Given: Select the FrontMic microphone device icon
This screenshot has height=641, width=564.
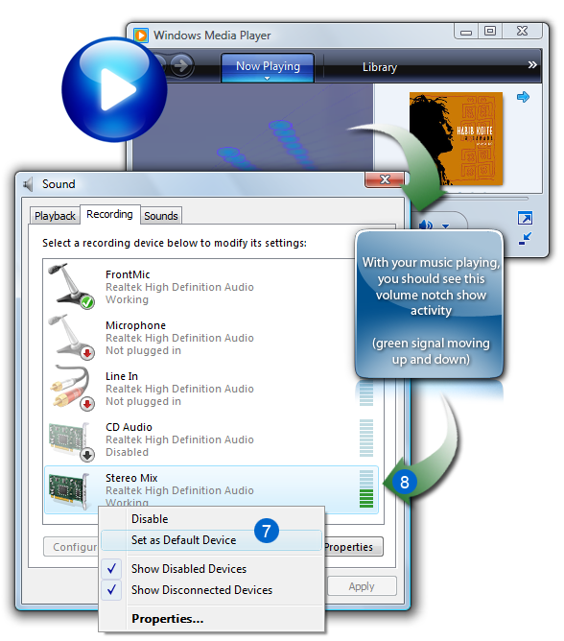Looking at the screenshot, I should (71, 285).
